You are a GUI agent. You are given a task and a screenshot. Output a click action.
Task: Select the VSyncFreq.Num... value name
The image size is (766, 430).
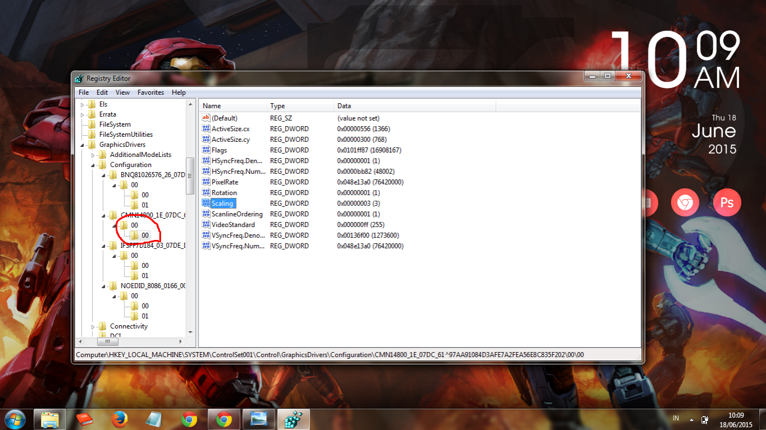click(x=237, y=246)
